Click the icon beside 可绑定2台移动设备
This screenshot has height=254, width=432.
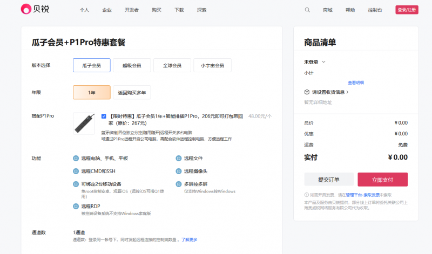point(76,184)
